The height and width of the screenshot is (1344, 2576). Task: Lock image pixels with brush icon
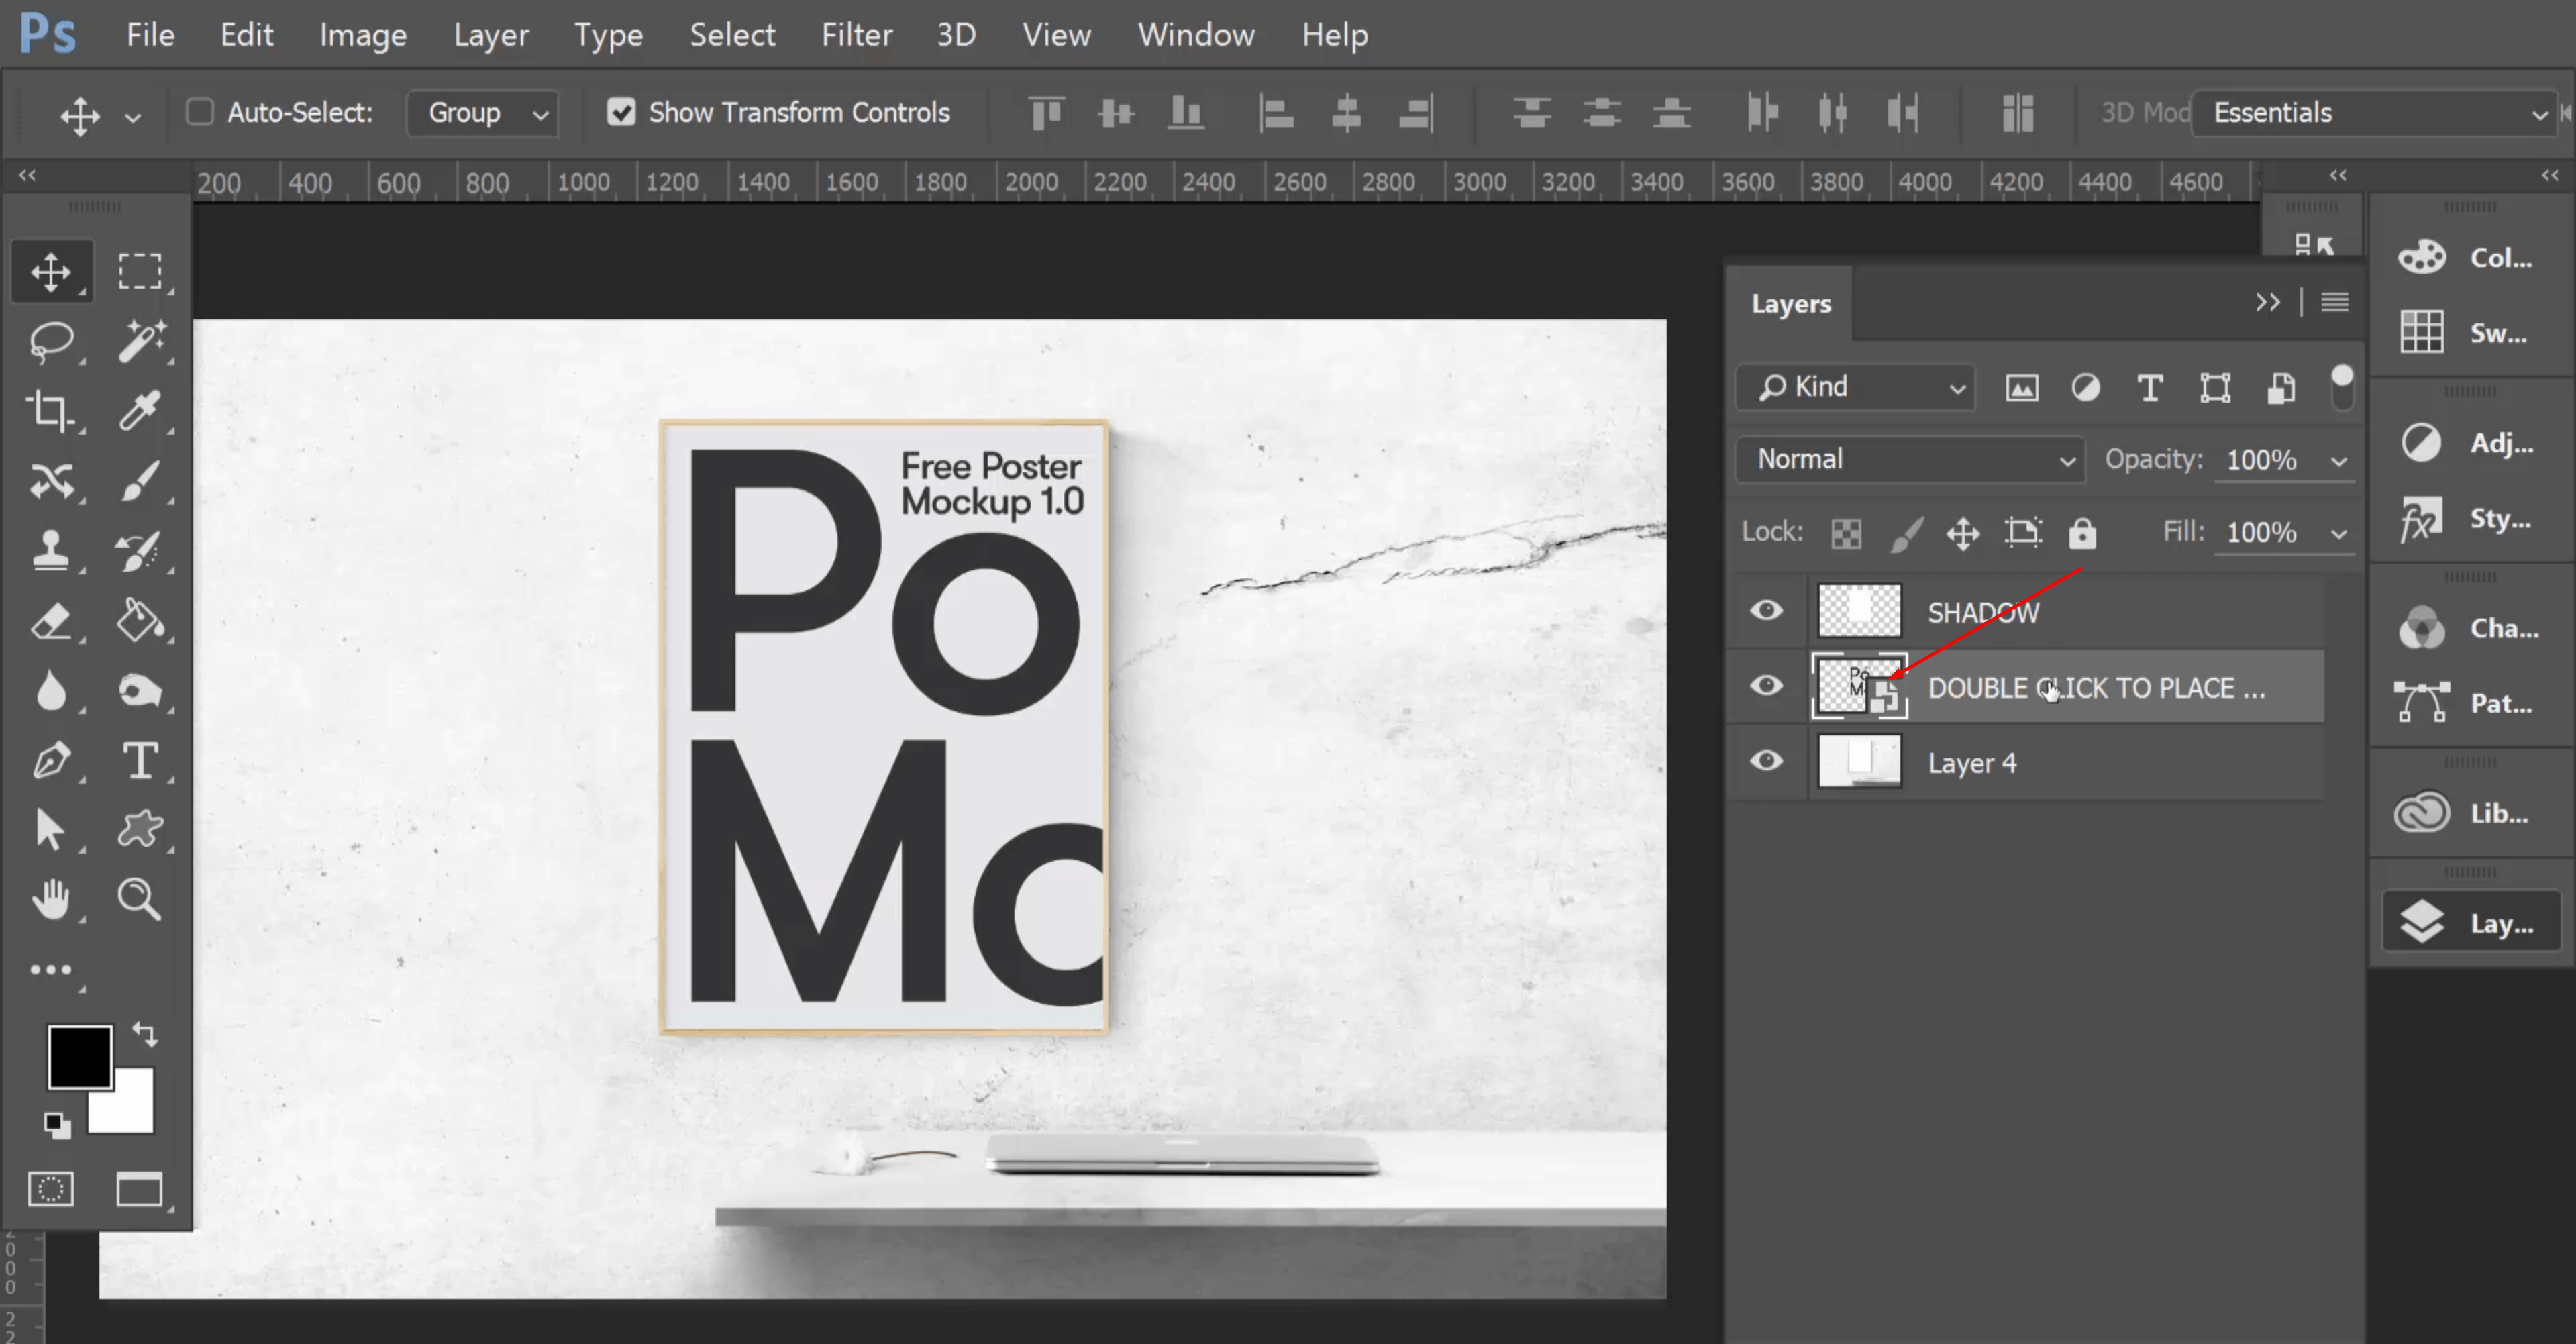coord(1906,533)
